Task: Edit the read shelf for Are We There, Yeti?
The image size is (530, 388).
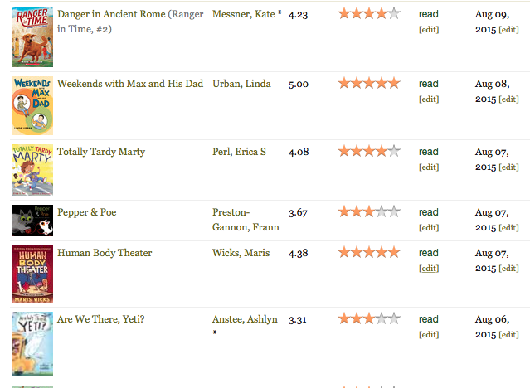Action: tap(429, 334)
